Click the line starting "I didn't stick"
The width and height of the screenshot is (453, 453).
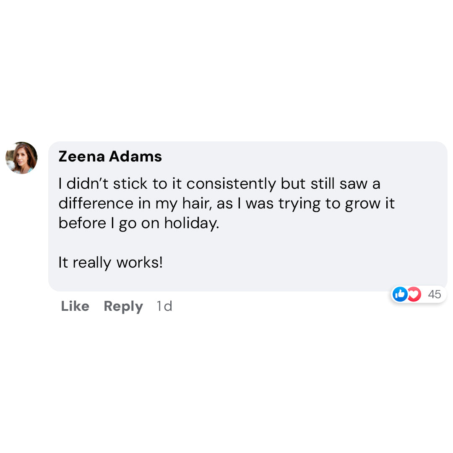click(219, 184)
